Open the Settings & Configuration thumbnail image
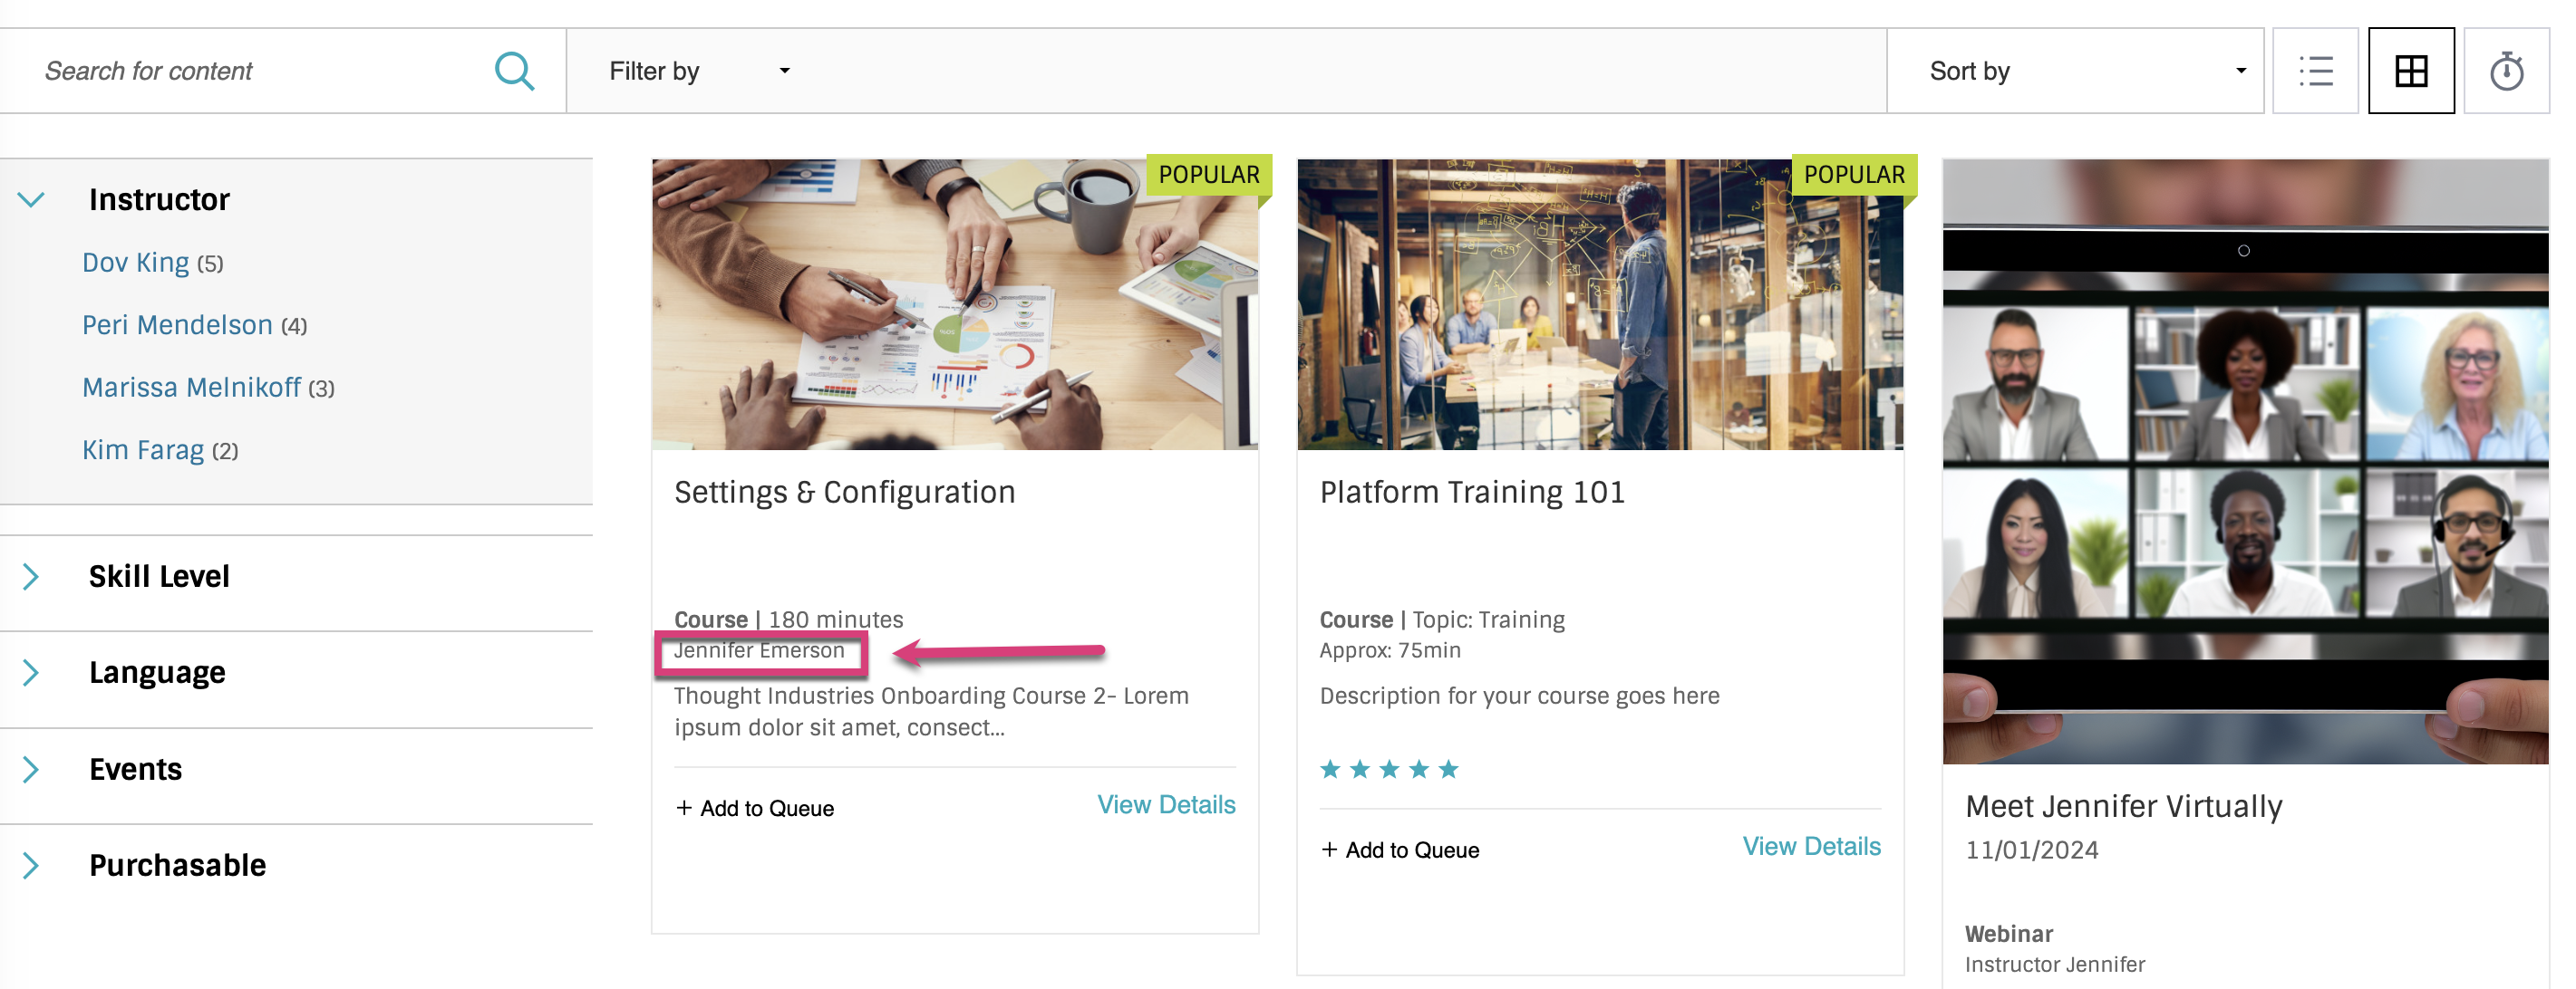This screenshot has width=2576, height=989. tap(955, 303)
